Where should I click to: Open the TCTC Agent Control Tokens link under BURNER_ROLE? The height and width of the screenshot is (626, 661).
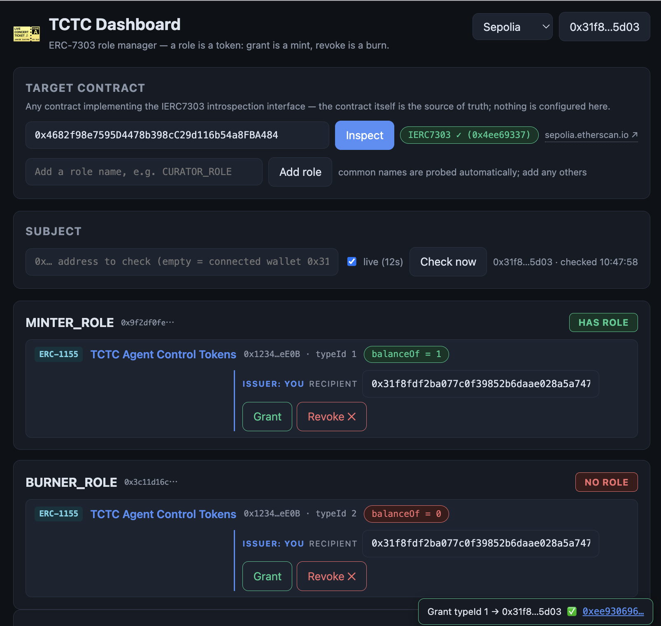(x=163, y=514)
